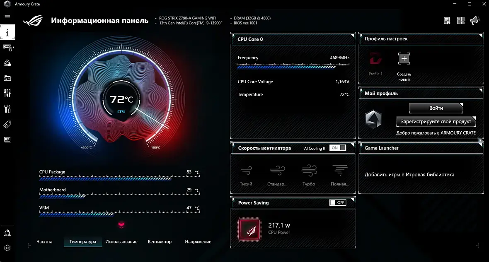Switch to the Температура tab
Viewport: 489px width, 262px height.
[x=82, y=242]
